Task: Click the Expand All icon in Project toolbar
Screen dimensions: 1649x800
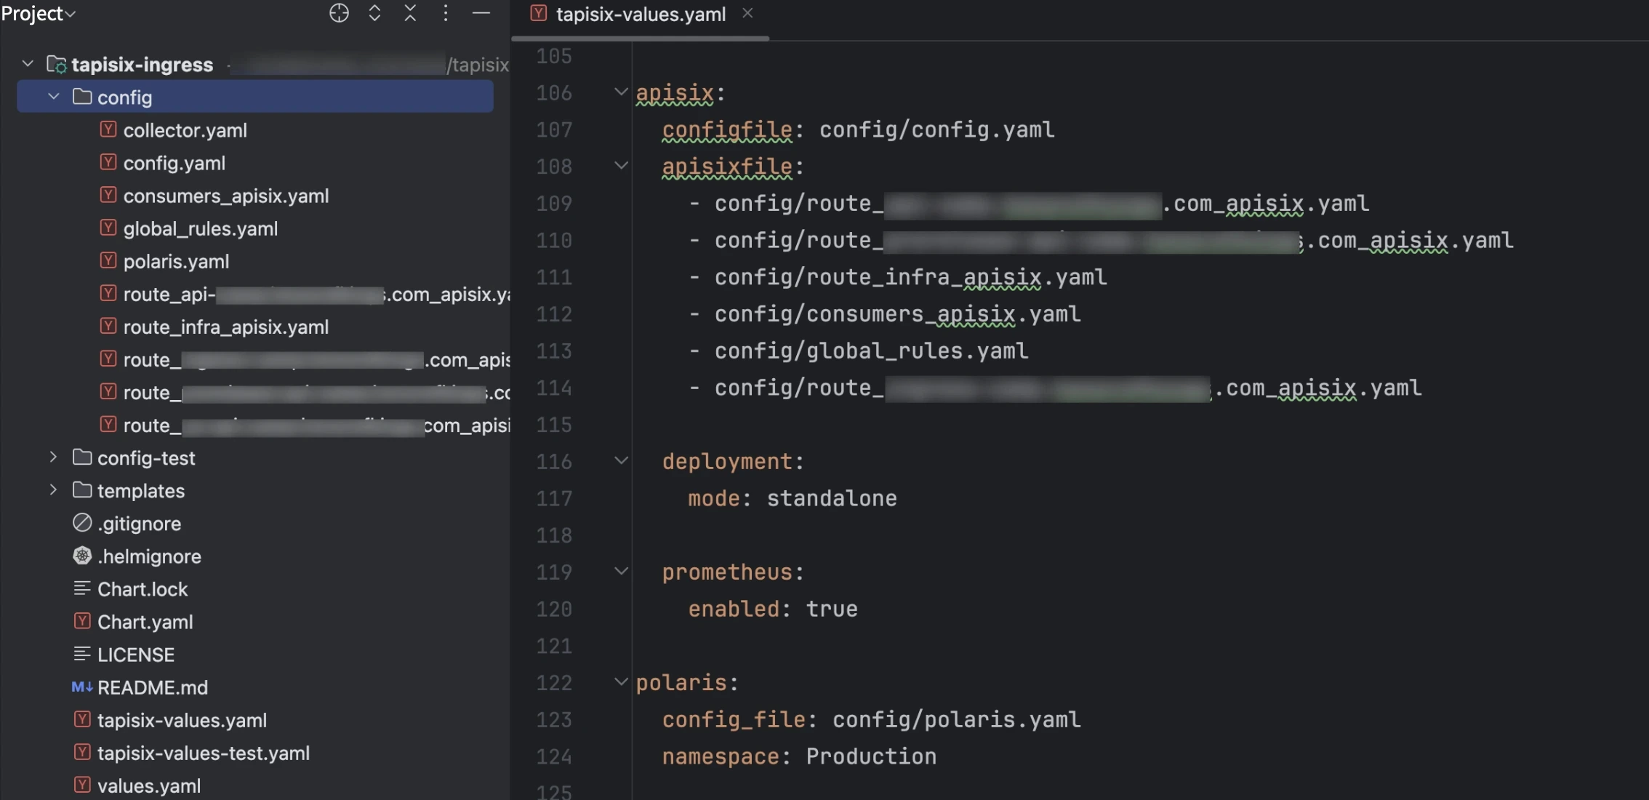Action: (374, 13)
